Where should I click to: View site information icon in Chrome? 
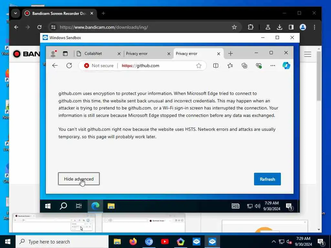[53, 27]
